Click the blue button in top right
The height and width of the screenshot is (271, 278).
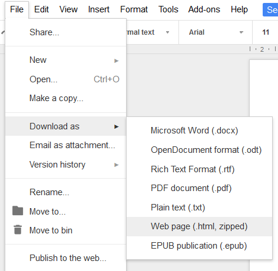270,9
